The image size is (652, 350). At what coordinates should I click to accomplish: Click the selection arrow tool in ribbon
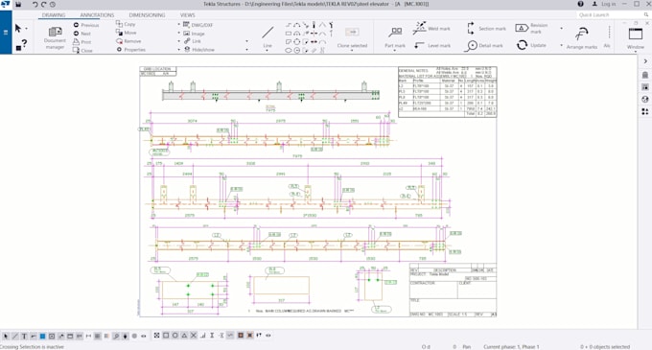pyautogui.click(x=18, y=28)
